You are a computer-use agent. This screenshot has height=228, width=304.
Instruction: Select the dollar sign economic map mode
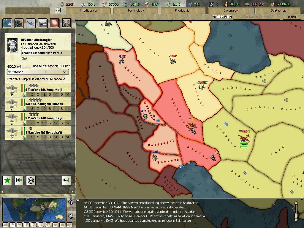coord(27,225)
